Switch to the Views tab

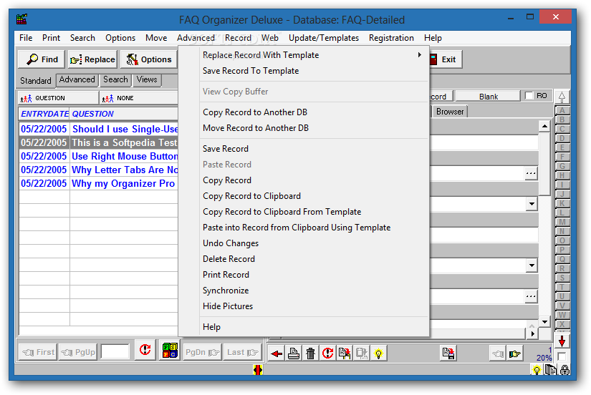tap(147, 80)
